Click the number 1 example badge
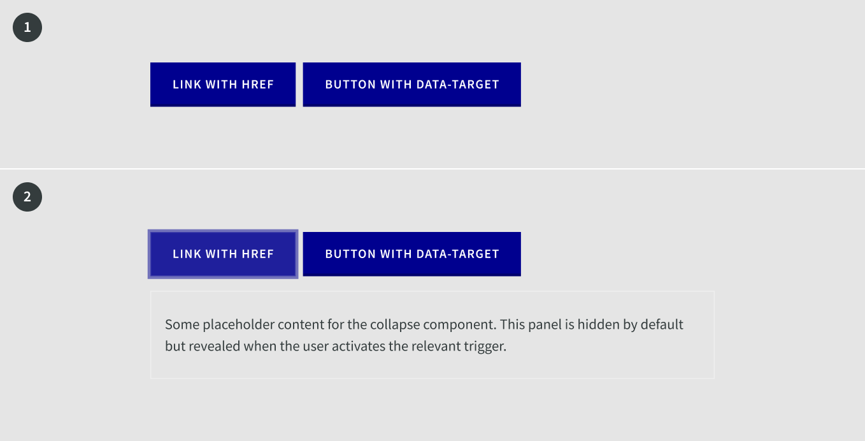Viewport: 865px width, 441px height. (x=27, y=27)
